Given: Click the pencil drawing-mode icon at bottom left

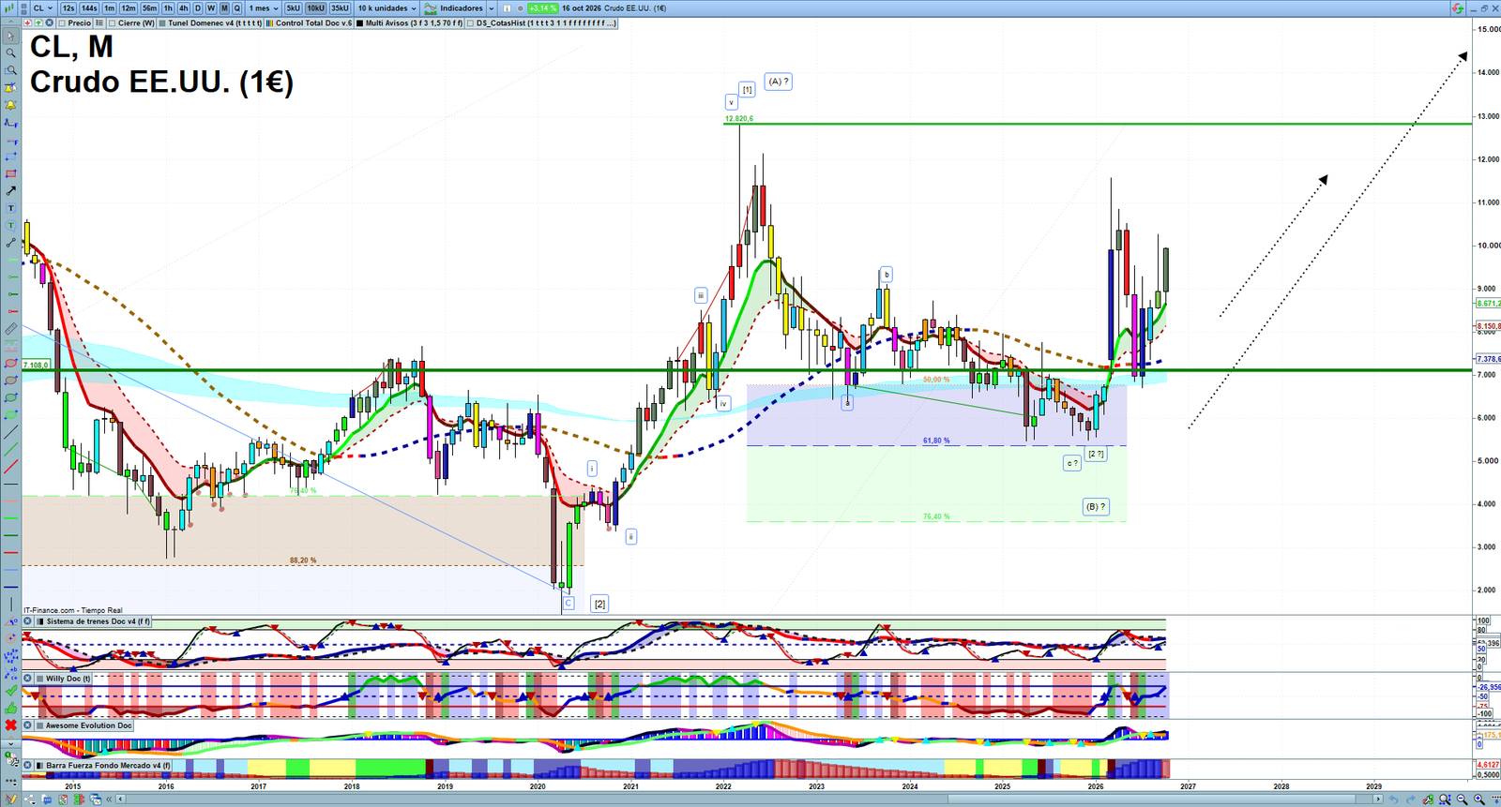Looking at the screenshot, I should 11,800.
